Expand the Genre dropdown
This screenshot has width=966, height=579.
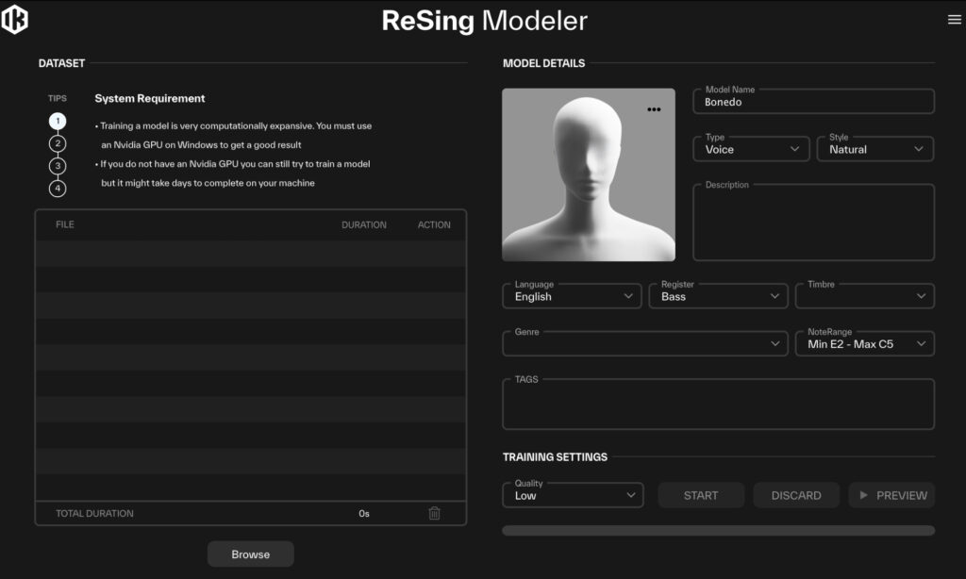coord(644,343)
